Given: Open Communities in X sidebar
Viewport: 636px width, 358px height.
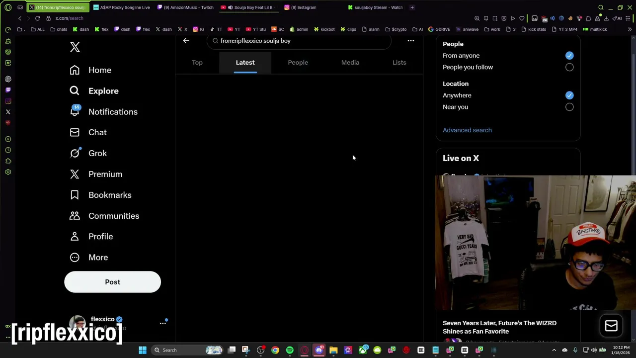Looking at the screenshot, I should coord(104,216).
